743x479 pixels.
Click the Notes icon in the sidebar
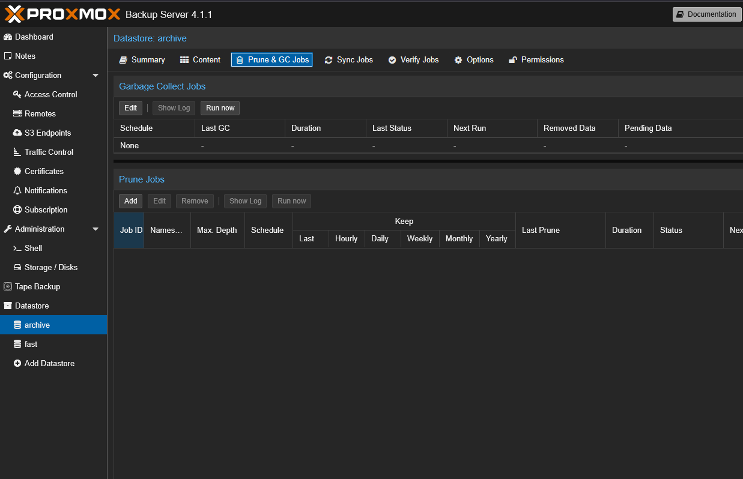tap(7, 56)
